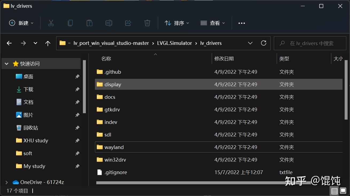This screenshot has width=350, height=196.
Task: Click the search box for lv_drivers
Action: click(x=310, y=43)
